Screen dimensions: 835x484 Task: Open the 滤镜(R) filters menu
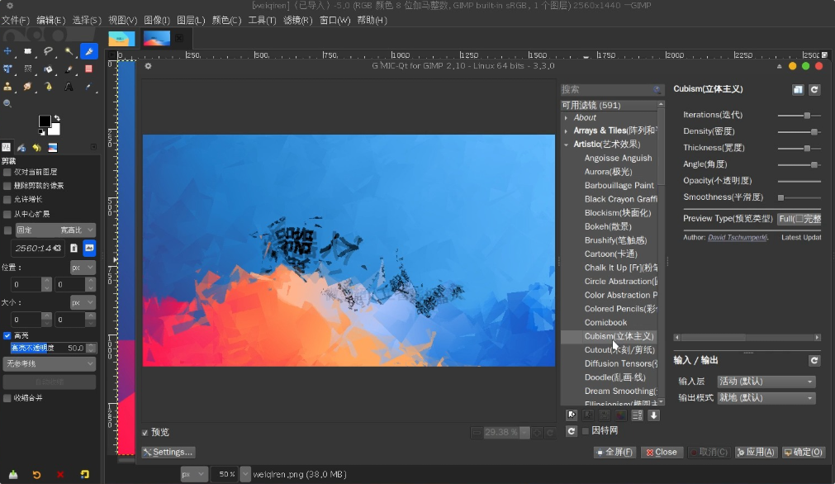tap(297, 20)
